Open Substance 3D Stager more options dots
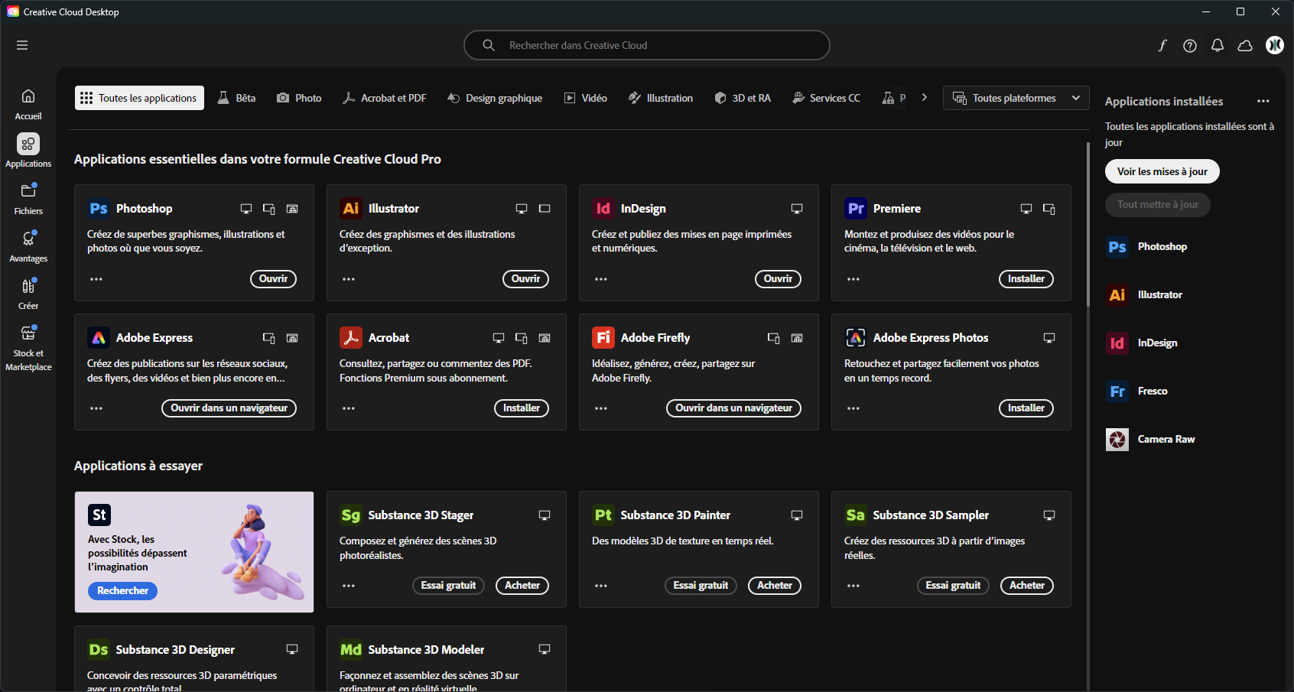This screenshot has width=1294, height=692. click(349, 586)
